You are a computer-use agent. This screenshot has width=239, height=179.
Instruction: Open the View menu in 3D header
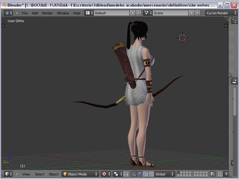[26, 174]
